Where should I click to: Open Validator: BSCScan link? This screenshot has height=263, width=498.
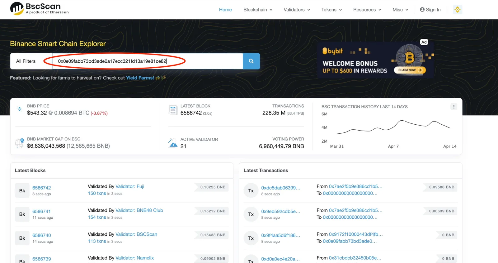136,234
